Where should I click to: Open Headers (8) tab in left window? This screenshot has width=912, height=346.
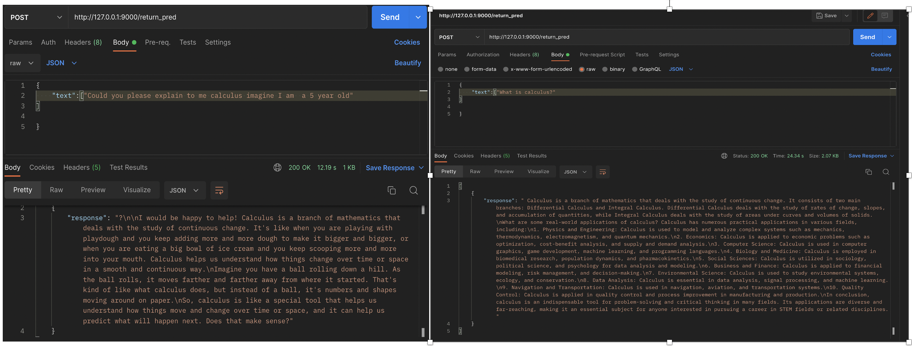[x=83, y=42]
